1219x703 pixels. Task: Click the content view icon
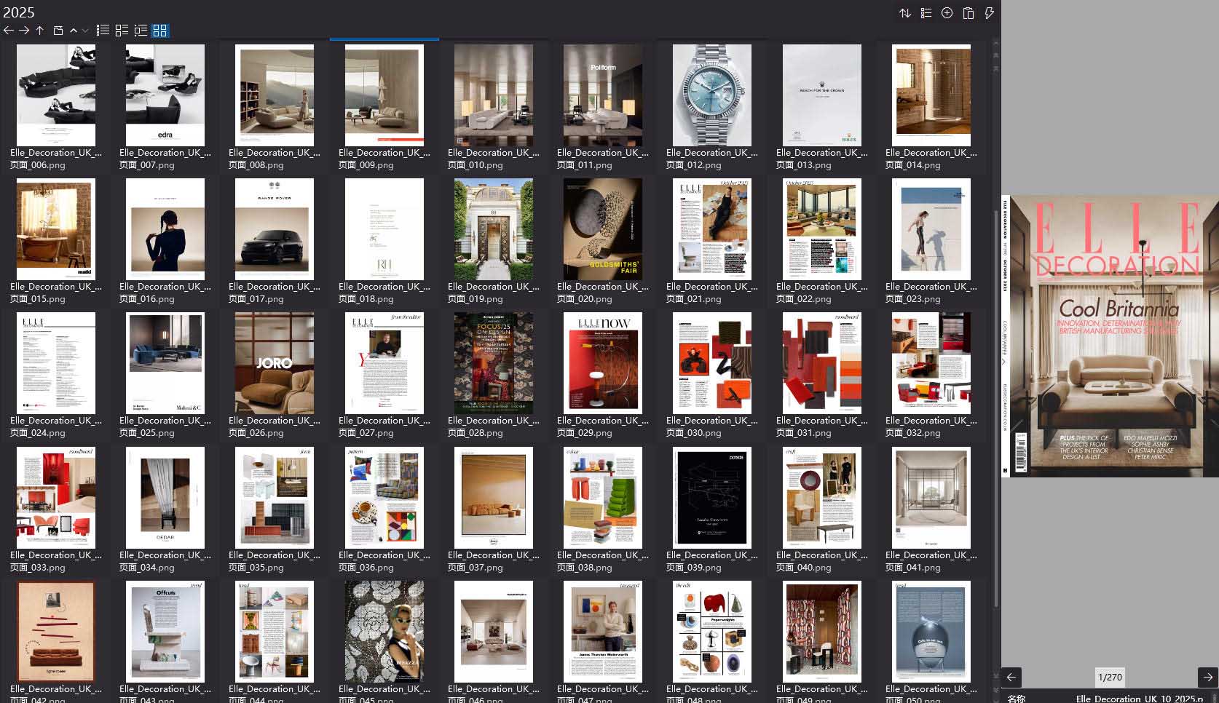(x=141, y=31)
